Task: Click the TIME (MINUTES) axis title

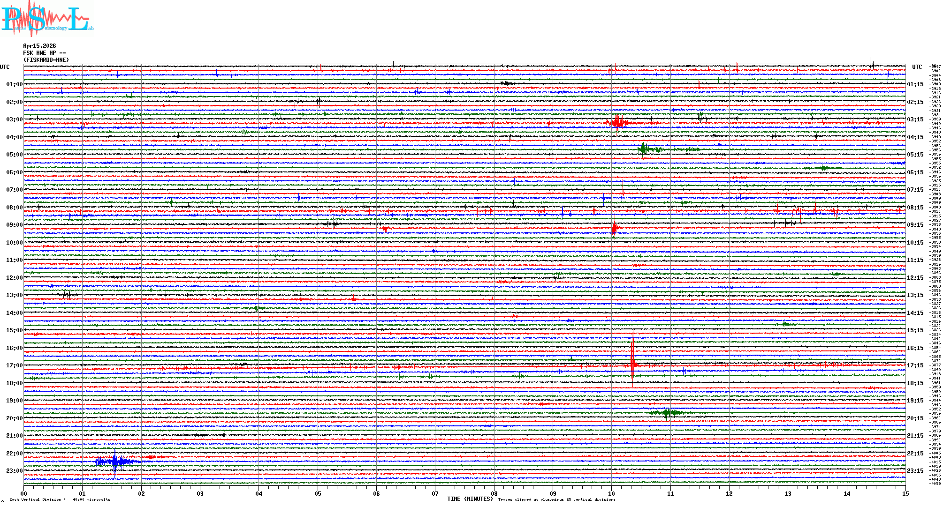Action: (470, 499)
